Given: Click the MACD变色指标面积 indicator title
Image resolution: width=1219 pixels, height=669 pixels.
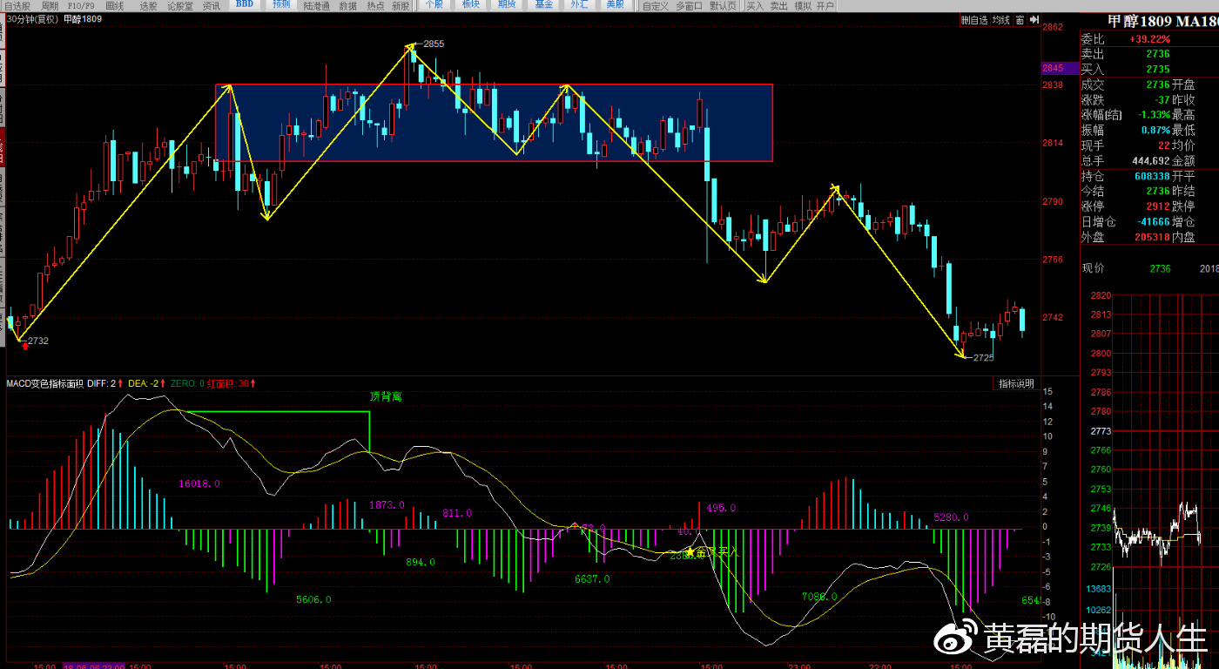Looking at the screenshot, I should (x=45, y=383).
